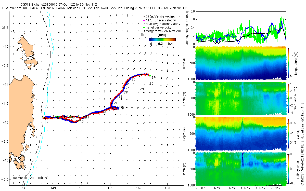Click day label '25' on the glider track

133,79
